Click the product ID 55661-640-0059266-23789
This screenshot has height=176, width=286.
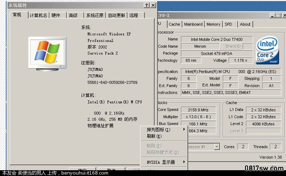coord(112,82)
